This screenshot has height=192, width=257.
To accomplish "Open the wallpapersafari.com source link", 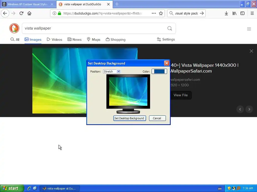I will coord(185,80).
